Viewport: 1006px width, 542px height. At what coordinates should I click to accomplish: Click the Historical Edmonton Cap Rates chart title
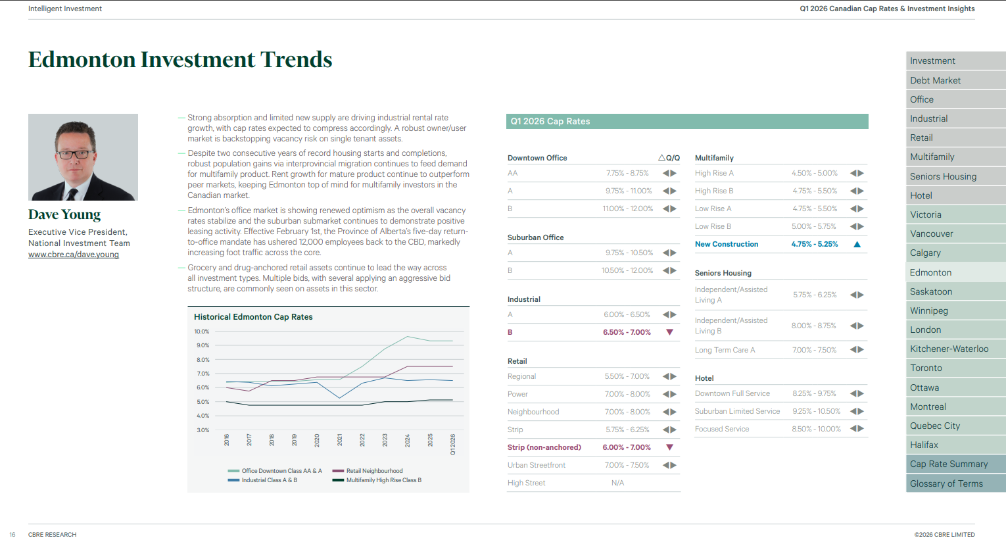pyautogui.click(x=253, y=317)
